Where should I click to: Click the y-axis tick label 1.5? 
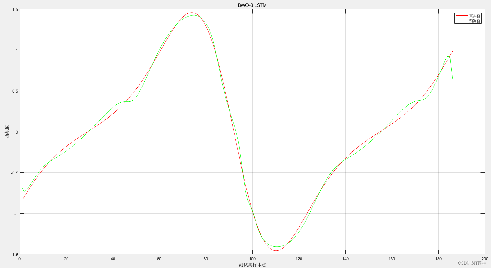(15, 9)
